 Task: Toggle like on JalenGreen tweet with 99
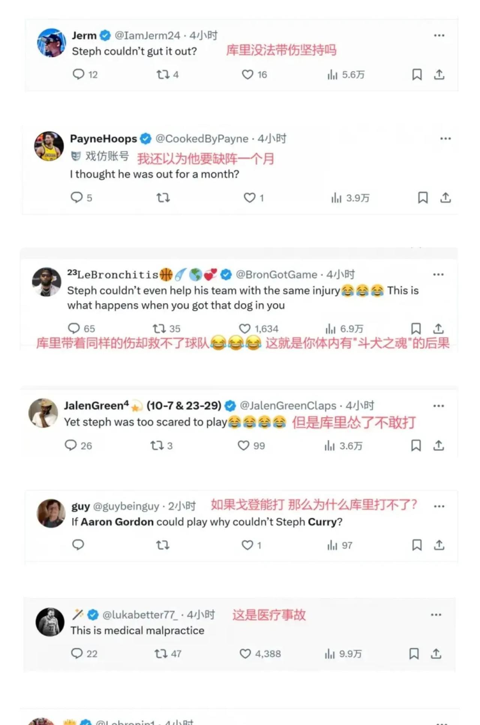[x=251, y=445]
